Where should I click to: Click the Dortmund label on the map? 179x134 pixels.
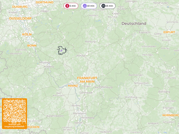pyautogui.click(x=45, y=2)
